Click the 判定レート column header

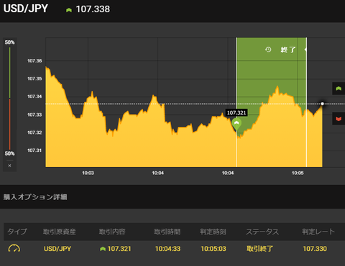[318, 232]
